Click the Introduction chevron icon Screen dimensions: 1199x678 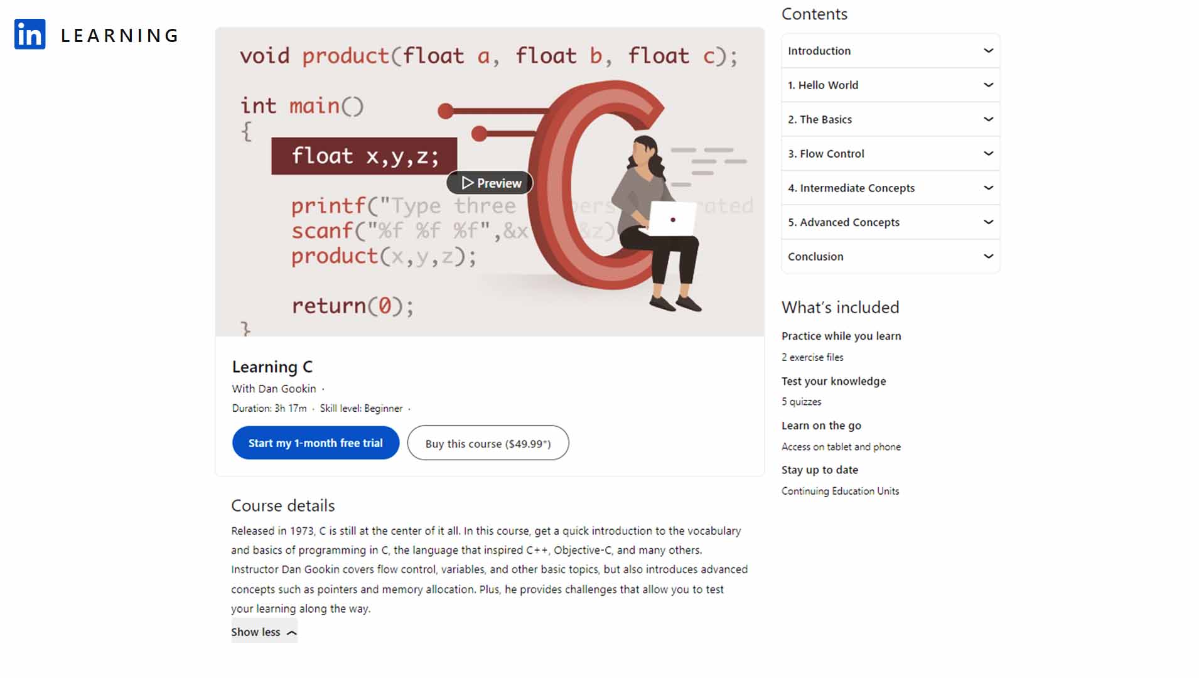[x=987, y=51]
